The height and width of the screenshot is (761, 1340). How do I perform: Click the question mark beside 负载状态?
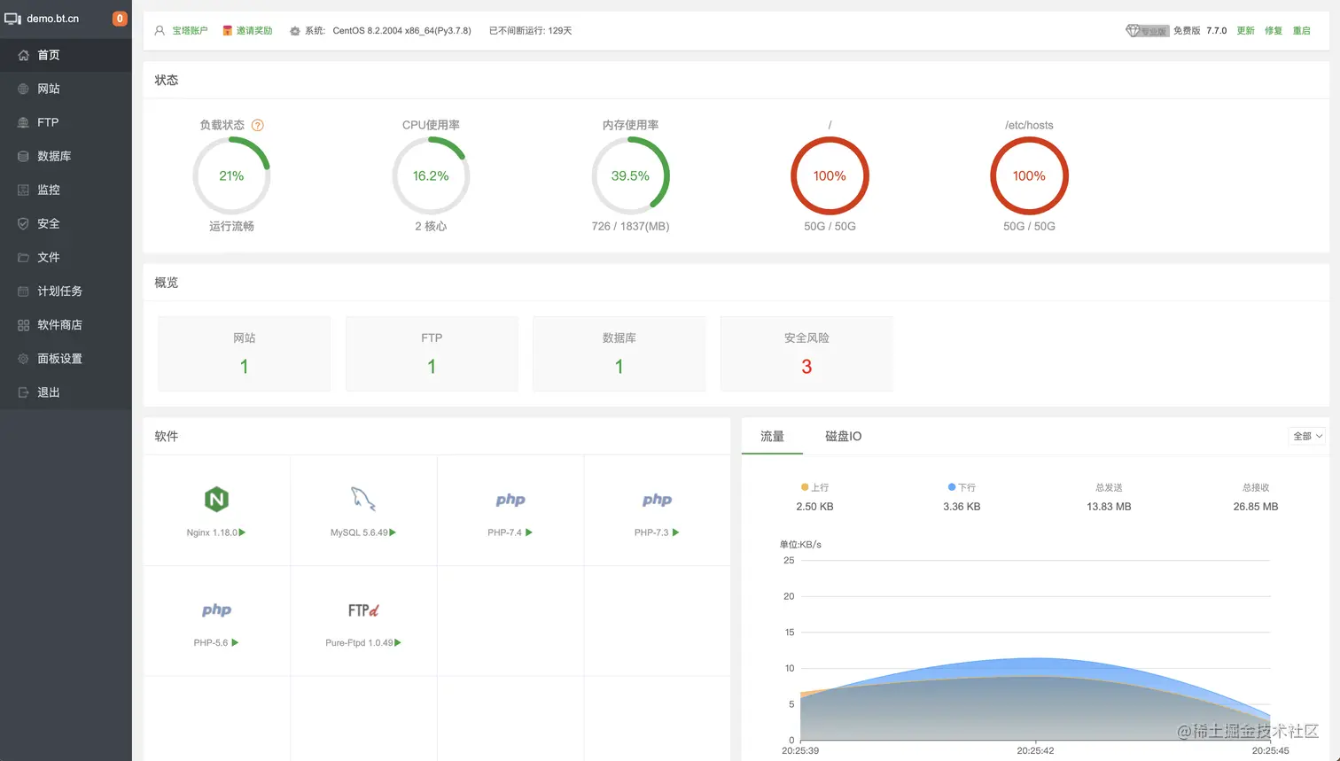pyautogui.click(x=258, y=125)
